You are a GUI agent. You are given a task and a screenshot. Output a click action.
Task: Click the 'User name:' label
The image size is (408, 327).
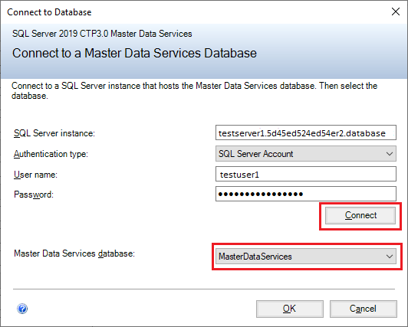[35, 175]
